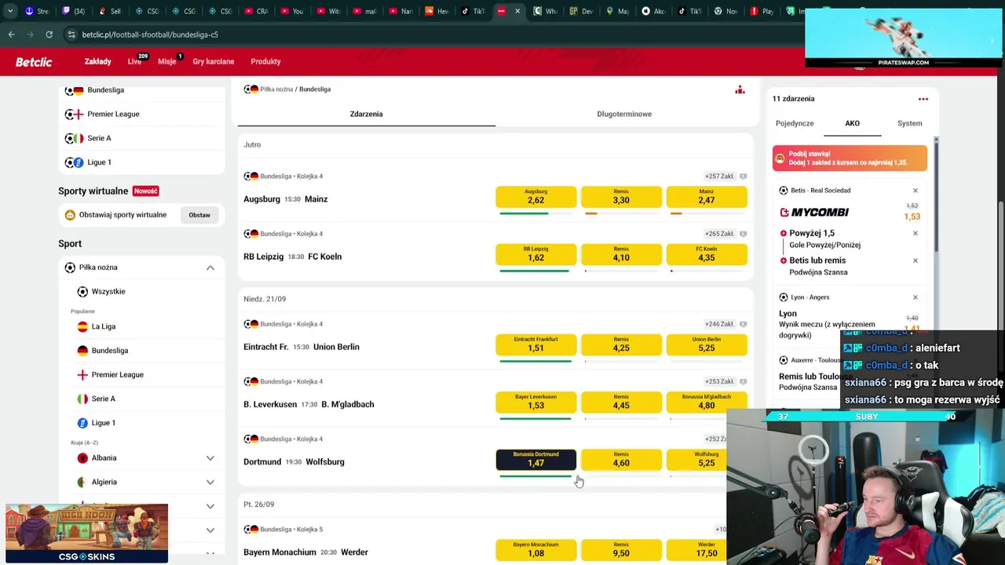This screenshot has height=565, width=1005.
Task: Bet on Remis 3,30 Augsburg match
Action: tap(621, 196)
